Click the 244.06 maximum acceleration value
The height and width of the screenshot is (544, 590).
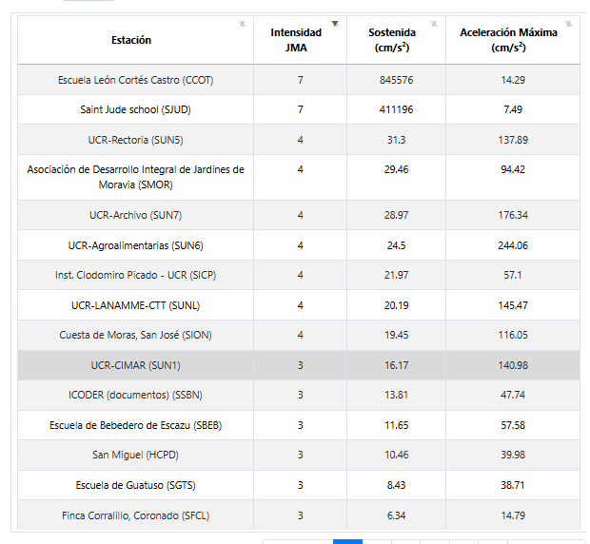click(x=513, y=245)
